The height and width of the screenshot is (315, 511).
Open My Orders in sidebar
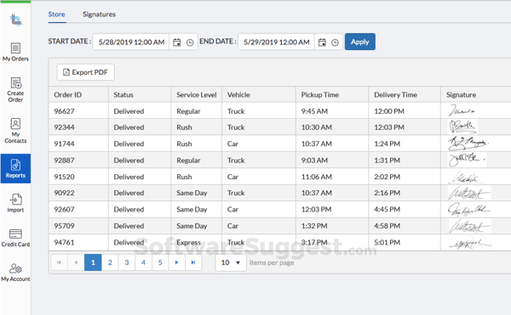coord(15,52)
